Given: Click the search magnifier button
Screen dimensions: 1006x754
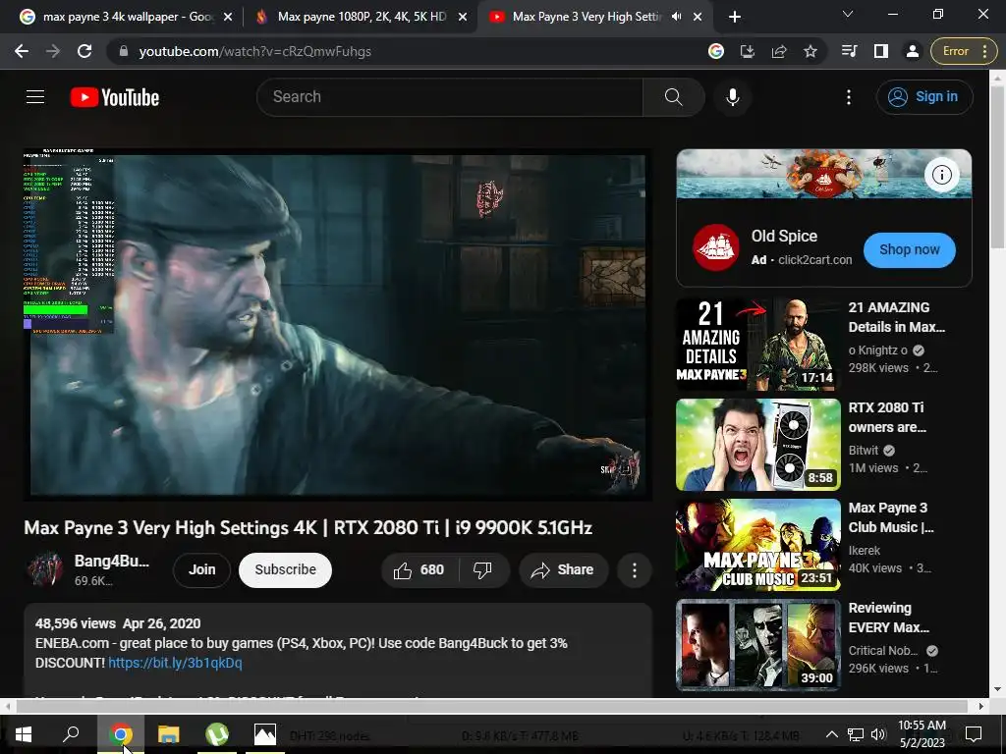Looking at the screenshot, I should [x=673, y=97].
